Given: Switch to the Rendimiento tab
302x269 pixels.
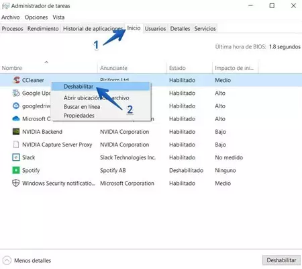Looking at the screenshot, I should point(43,29).
